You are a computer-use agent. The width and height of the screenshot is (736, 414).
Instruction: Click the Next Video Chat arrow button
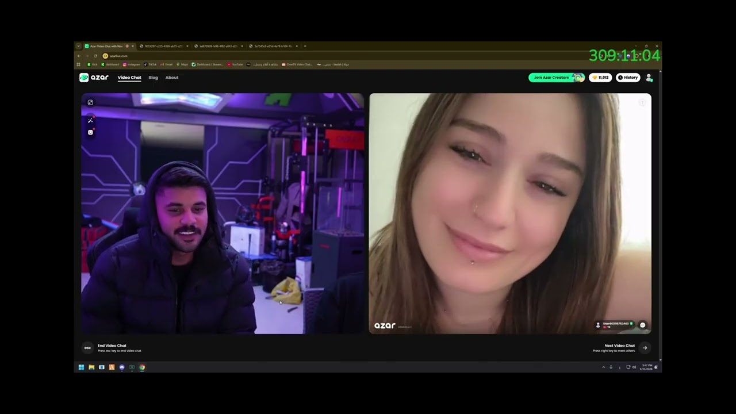point(645,348)
